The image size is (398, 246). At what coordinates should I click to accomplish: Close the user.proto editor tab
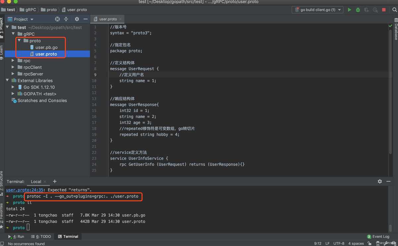click(x=120, y=19)
